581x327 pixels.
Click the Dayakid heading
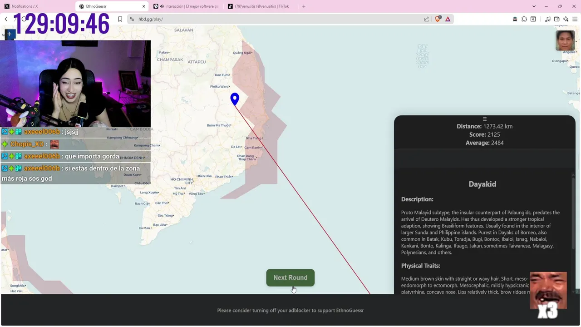tap(482, 184)
